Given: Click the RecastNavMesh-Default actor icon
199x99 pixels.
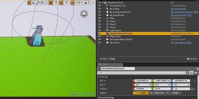Looking at the screenshot, I should click(x=107, y=40).
